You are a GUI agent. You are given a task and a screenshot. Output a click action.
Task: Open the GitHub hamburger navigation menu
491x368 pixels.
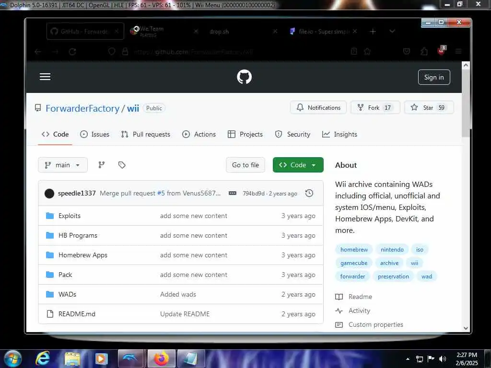coord(45,77)
